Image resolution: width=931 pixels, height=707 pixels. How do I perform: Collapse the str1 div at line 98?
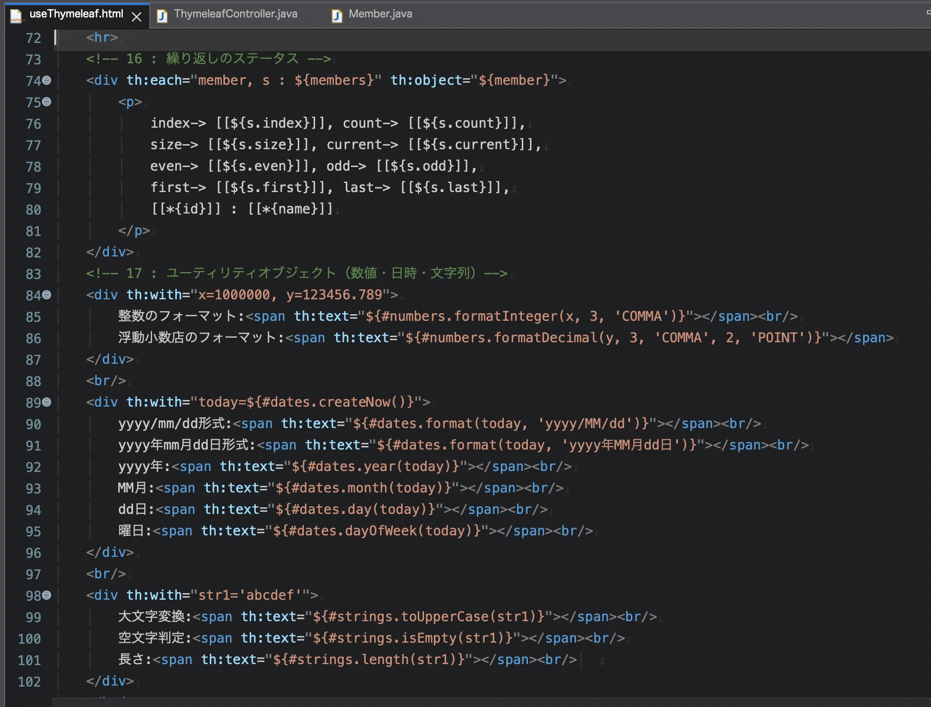coord(47,595)
